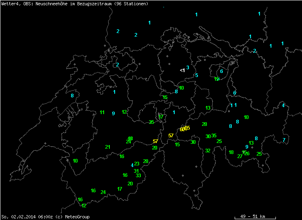
Task: Click the green 27 station reading
Action: tap(240, 156)
